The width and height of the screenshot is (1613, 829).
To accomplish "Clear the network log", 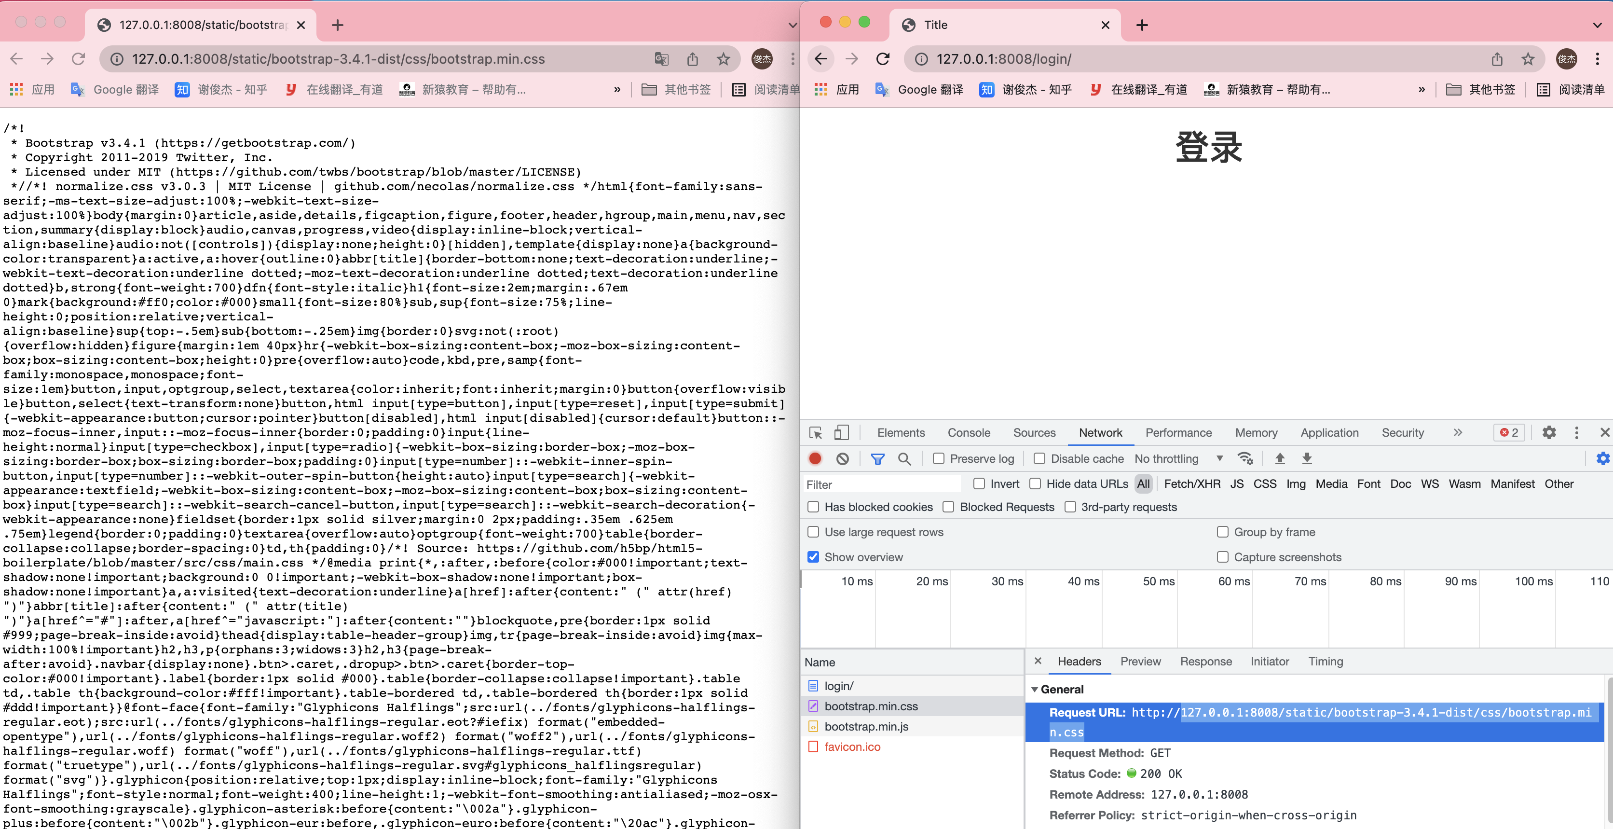I will [842, 459].
